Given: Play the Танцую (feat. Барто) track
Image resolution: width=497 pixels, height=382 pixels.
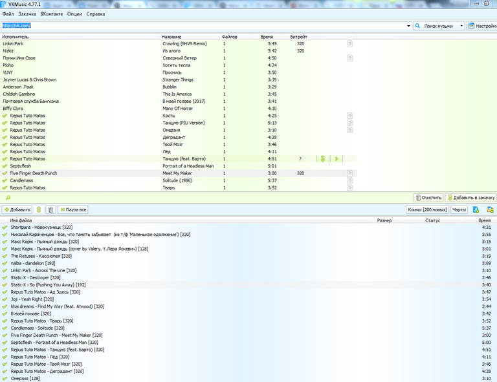Looking at the screenshot, I should [x=337, y=159].
